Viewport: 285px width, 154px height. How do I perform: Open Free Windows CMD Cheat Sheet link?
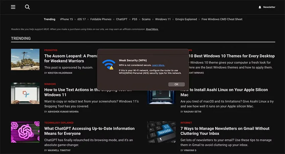(x=222, y=19)
